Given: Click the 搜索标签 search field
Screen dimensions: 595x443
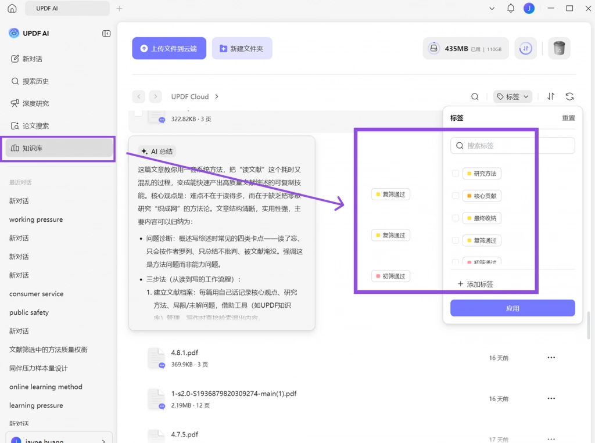Looking at the screenshot, I should 512,146.
